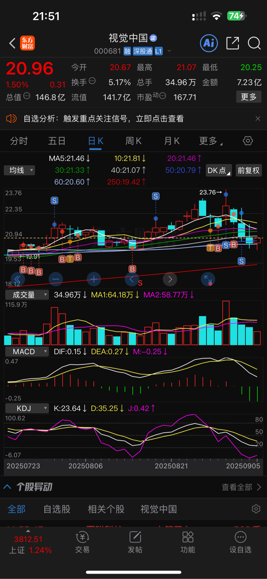Select the 全部 filter tab

[16, 509]
